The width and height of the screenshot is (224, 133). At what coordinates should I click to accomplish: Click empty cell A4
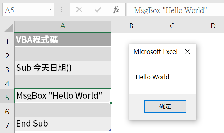[x=63, y=82]
